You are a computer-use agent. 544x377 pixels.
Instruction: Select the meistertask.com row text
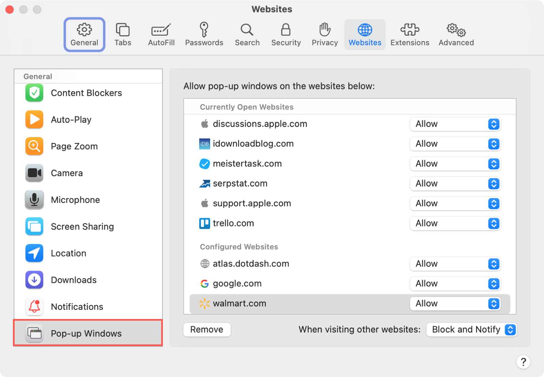247,164
